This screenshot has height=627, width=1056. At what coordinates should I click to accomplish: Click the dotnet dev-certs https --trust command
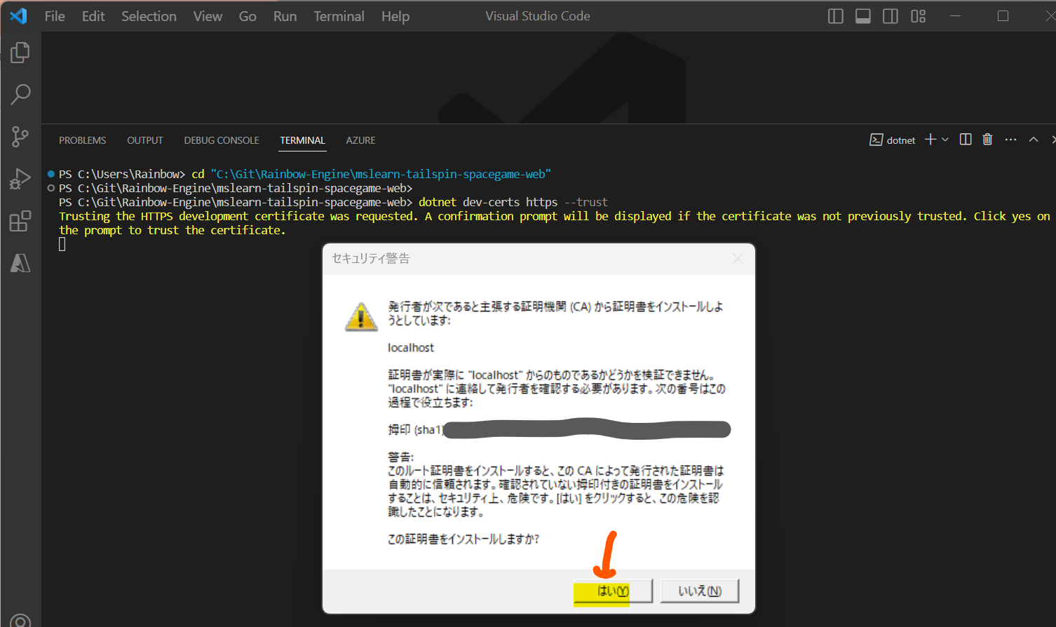(513, 202)
